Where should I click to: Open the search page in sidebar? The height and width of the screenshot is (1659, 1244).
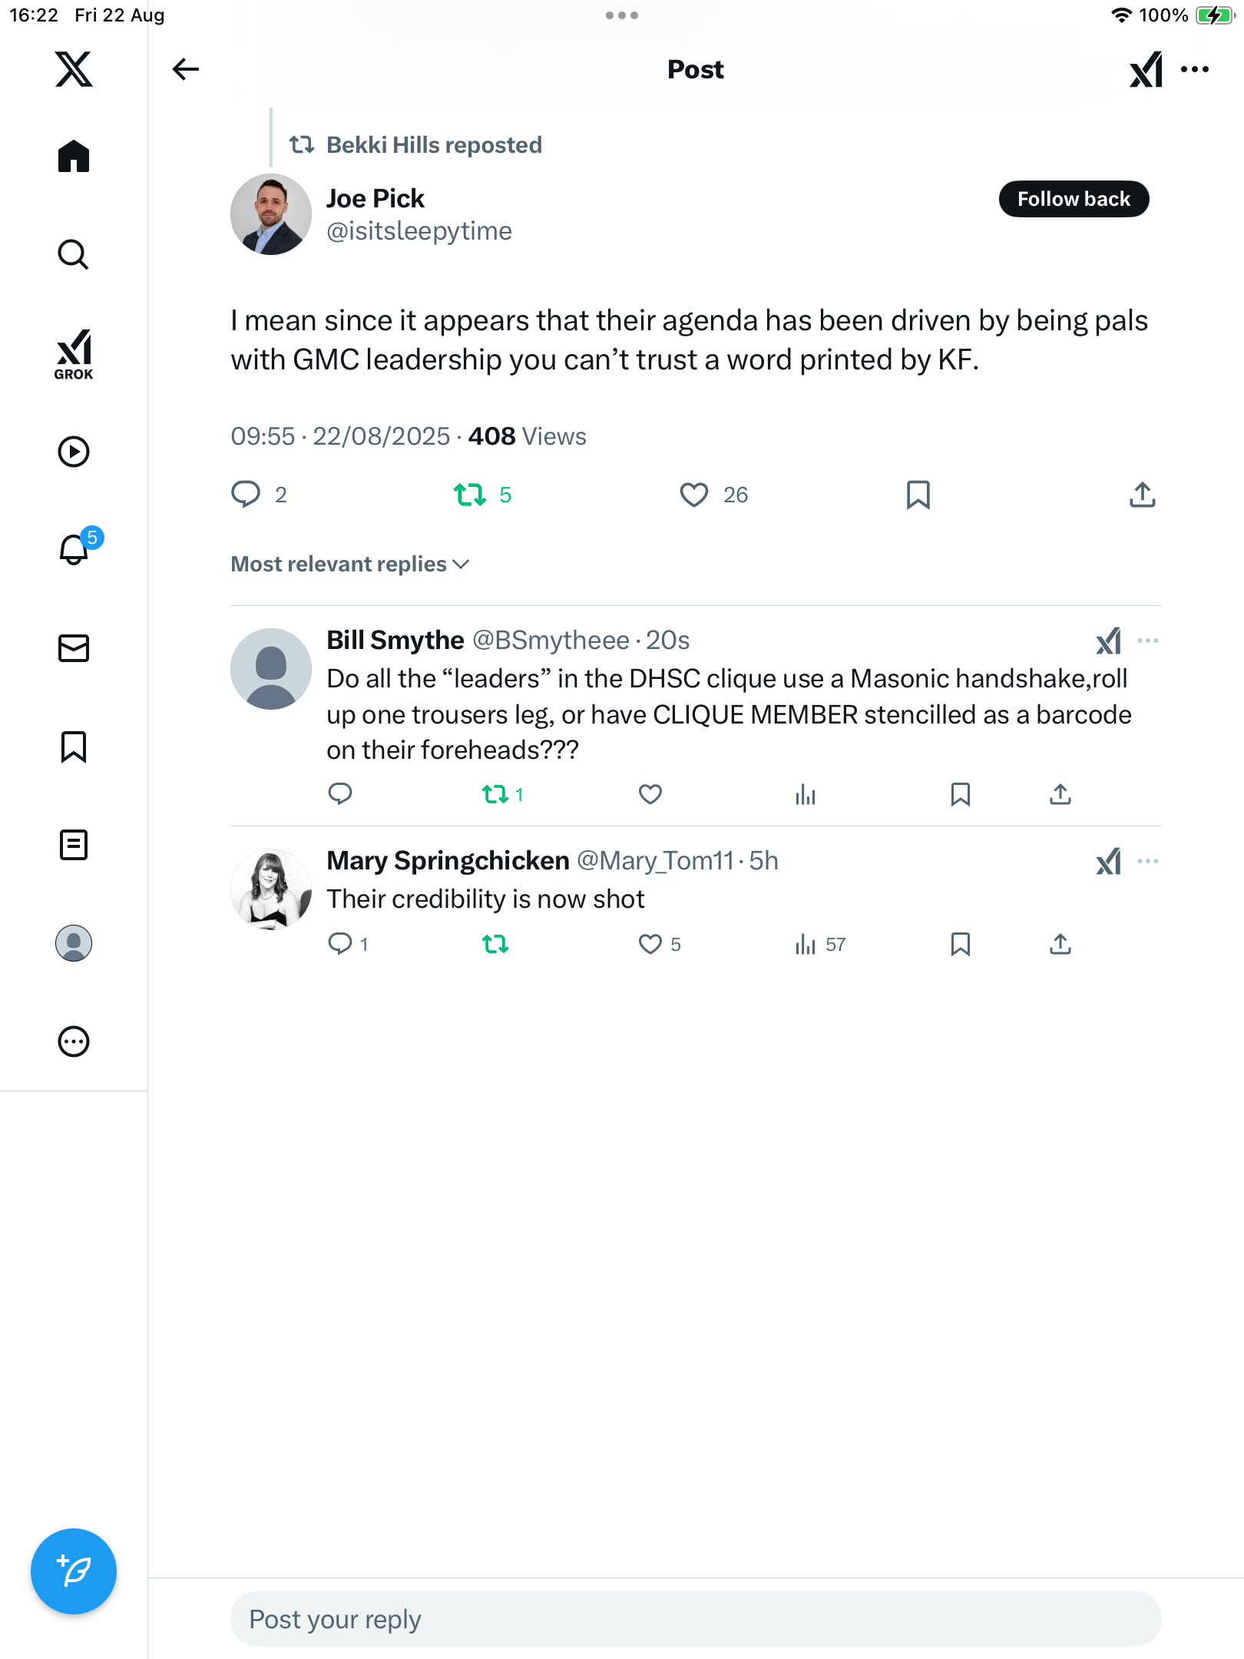click(x=74, y=254)
